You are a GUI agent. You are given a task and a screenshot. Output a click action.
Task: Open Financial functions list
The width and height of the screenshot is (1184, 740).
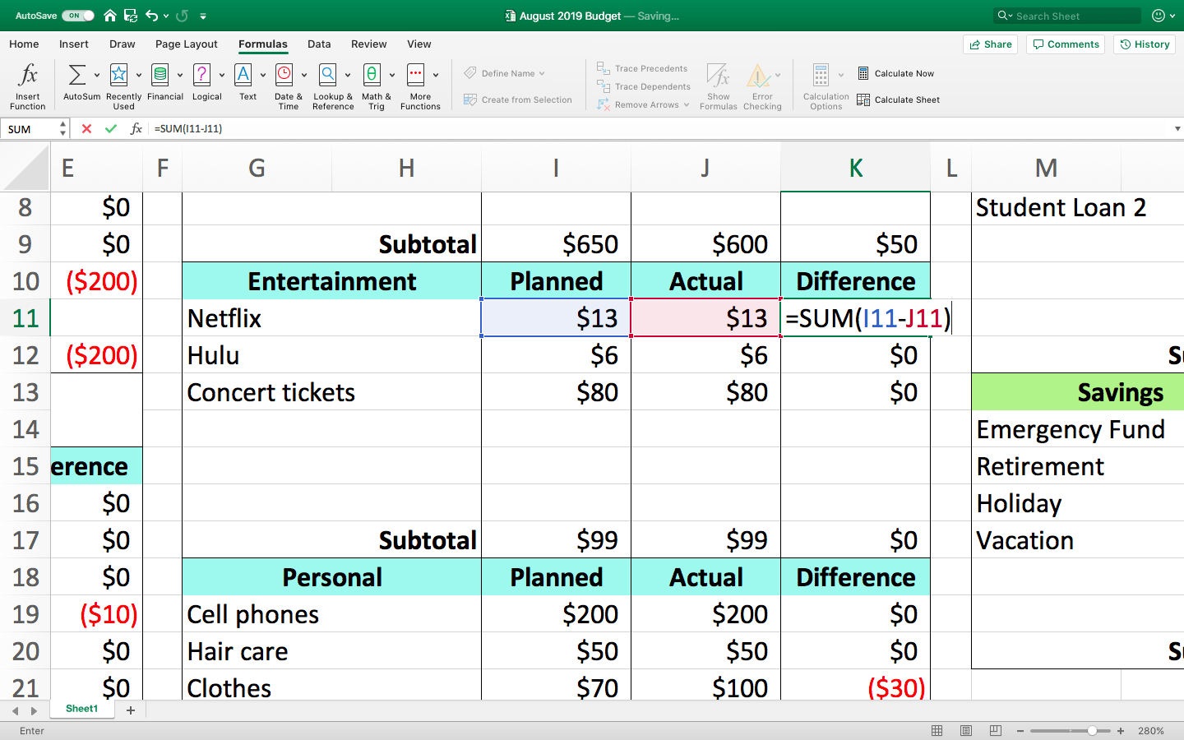click(x=160, y=75)
